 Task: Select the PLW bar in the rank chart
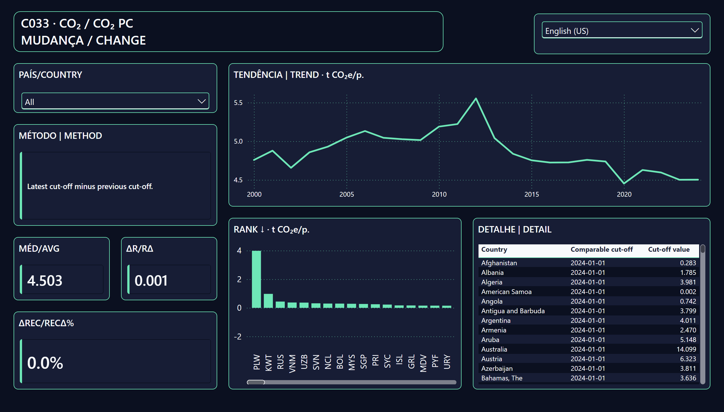pos(256,279)
